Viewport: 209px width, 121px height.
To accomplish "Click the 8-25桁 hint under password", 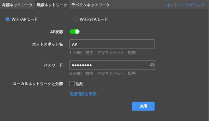I will (102, 74).
